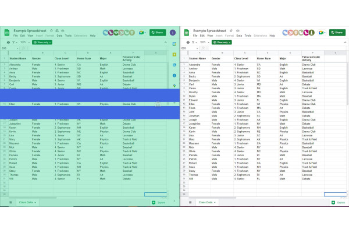Open View only dropdown in white window

click(x=222, y=42)
